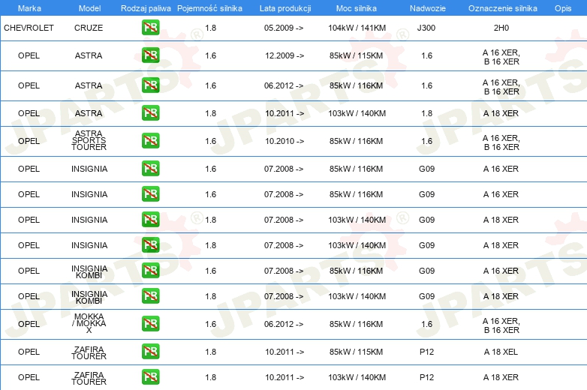The height and width of the screenshot is (390, 587).
Task: Click G09 in the Insignia Kombi 1.8 row
Action: 427,296
